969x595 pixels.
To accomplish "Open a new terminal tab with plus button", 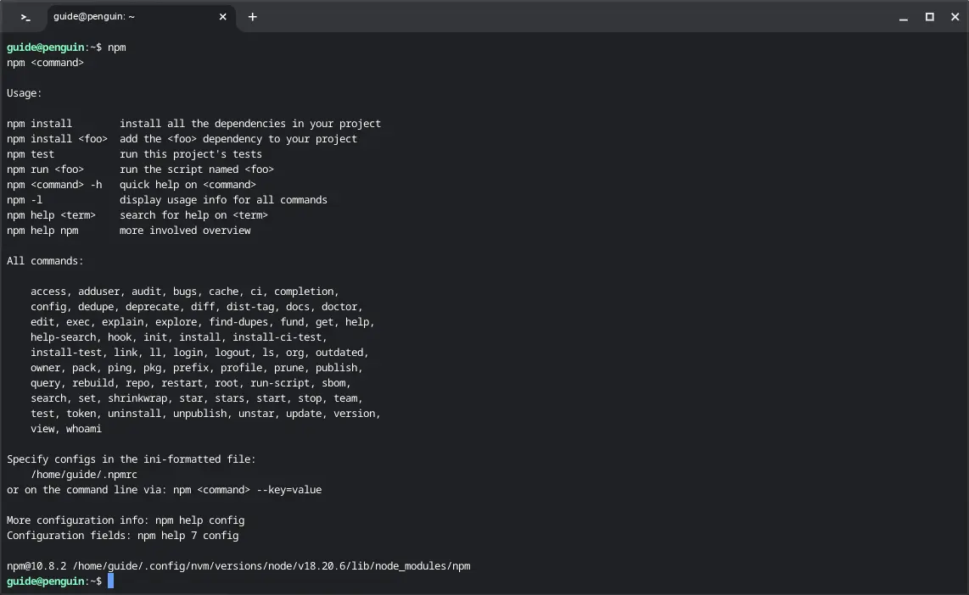I will click(x=252, y=17).
